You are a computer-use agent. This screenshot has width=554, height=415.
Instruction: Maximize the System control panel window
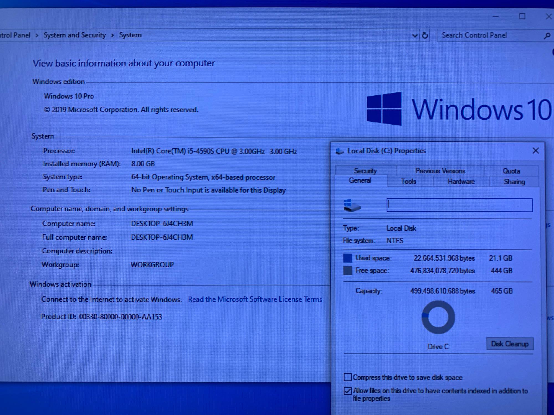(522, 16)
